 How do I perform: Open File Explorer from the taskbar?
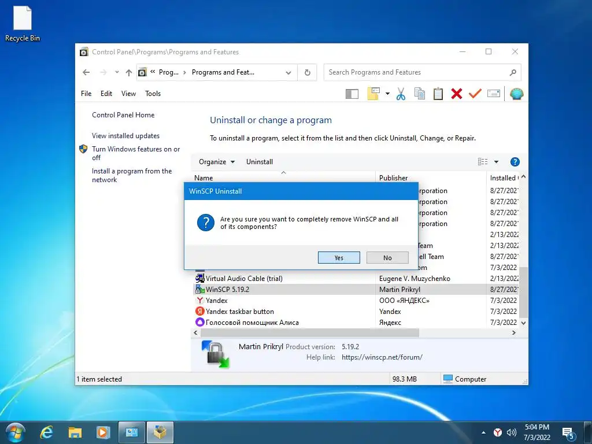[x=75, y=432]
